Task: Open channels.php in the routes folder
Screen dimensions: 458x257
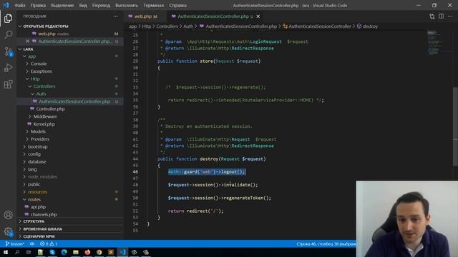Action: coord(44,215)
